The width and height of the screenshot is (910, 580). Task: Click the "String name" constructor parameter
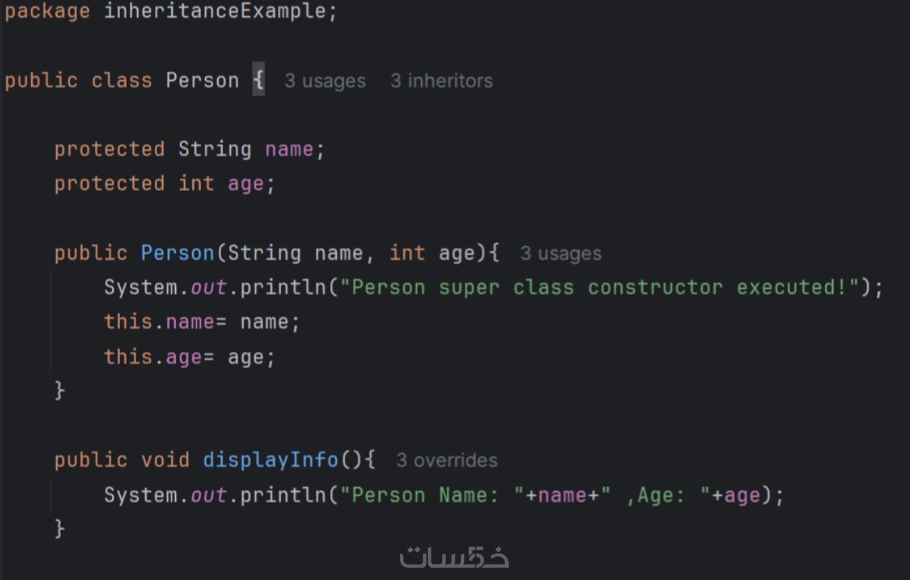[294, 253]
